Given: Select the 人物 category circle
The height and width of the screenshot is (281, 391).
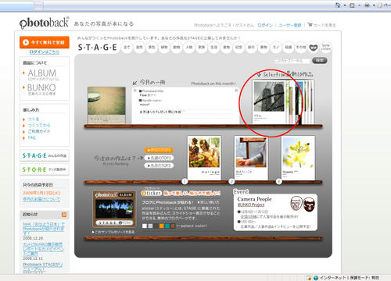Looking at the screenshot, I should click(189, 48).
